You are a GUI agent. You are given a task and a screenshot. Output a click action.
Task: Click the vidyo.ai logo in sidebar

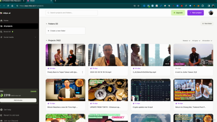click(5, 13)
